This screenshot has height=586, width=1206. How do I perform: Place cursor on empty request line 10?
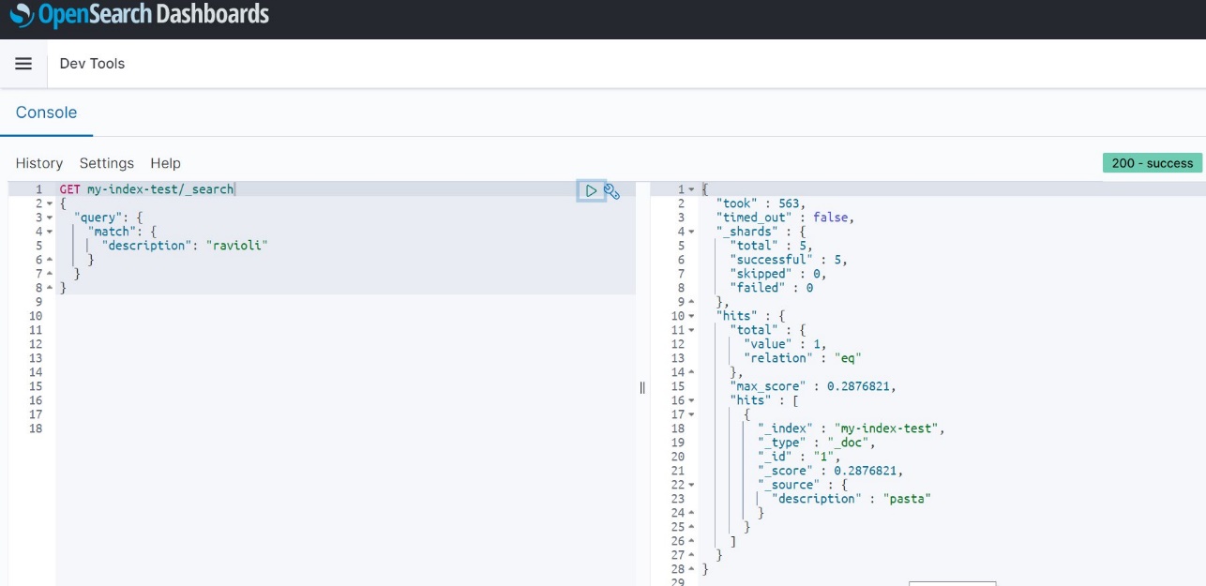coord(345,316)
